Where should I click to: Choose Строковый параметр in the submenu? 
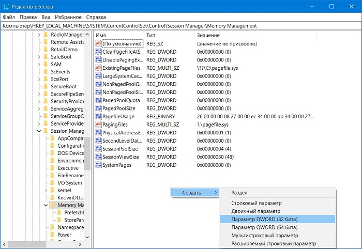[278, 203]
